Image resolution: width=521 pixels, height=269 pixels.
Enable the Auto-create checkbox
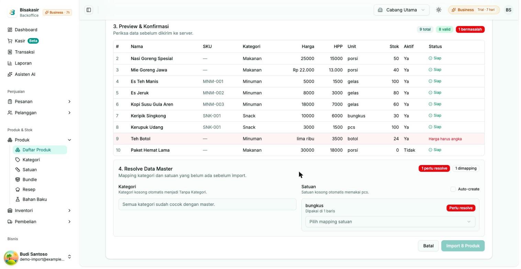453,189
